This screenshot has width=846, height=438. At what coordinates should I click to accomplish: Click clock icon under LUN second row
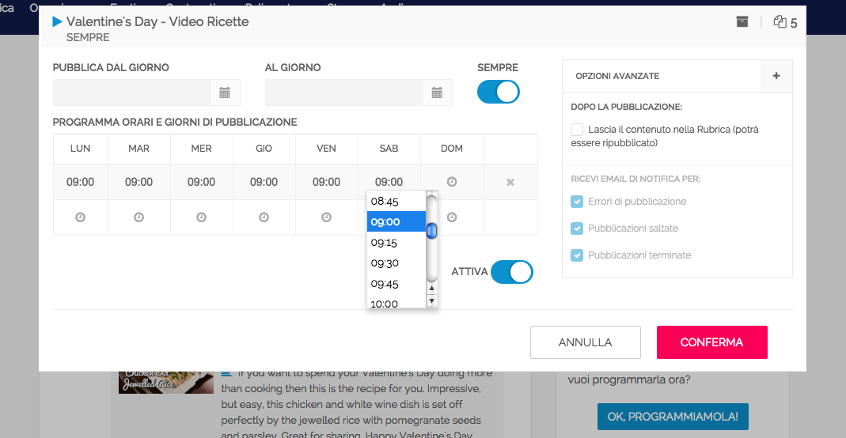[80, 217]
